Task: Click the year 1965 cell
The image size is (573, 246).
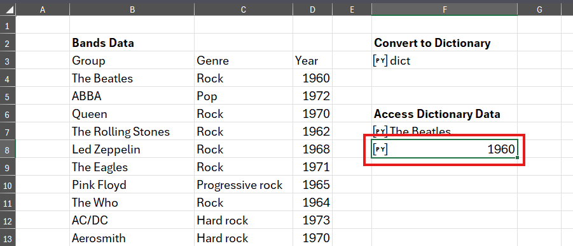Action: pos(312,184)
